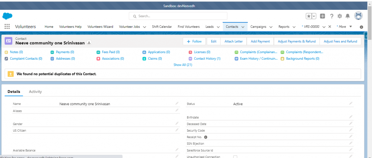Open the Find Volunteers tab
This screenshot has width=372, height=158.
tap(189, 27)
